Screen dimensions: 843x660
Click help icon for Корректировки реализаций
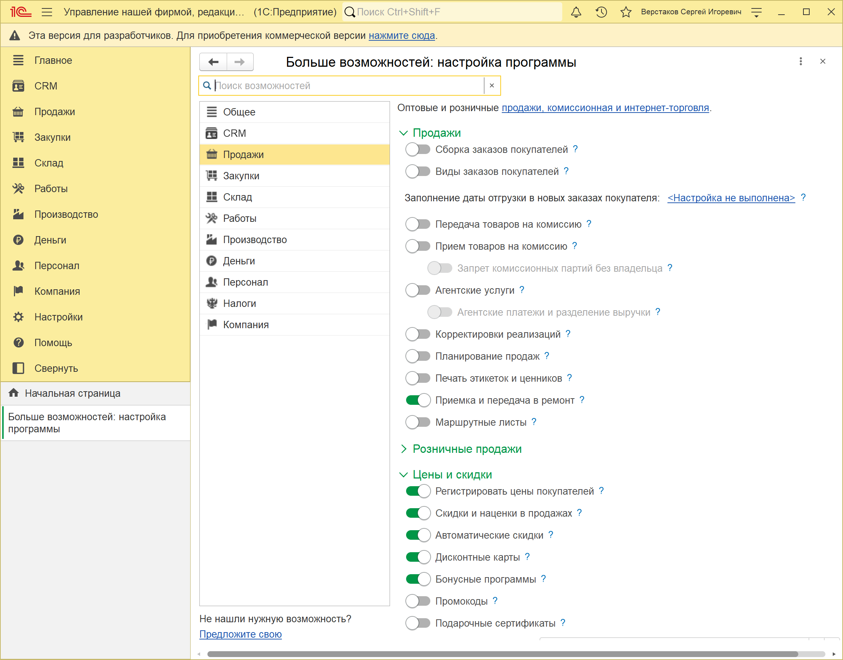568,333
